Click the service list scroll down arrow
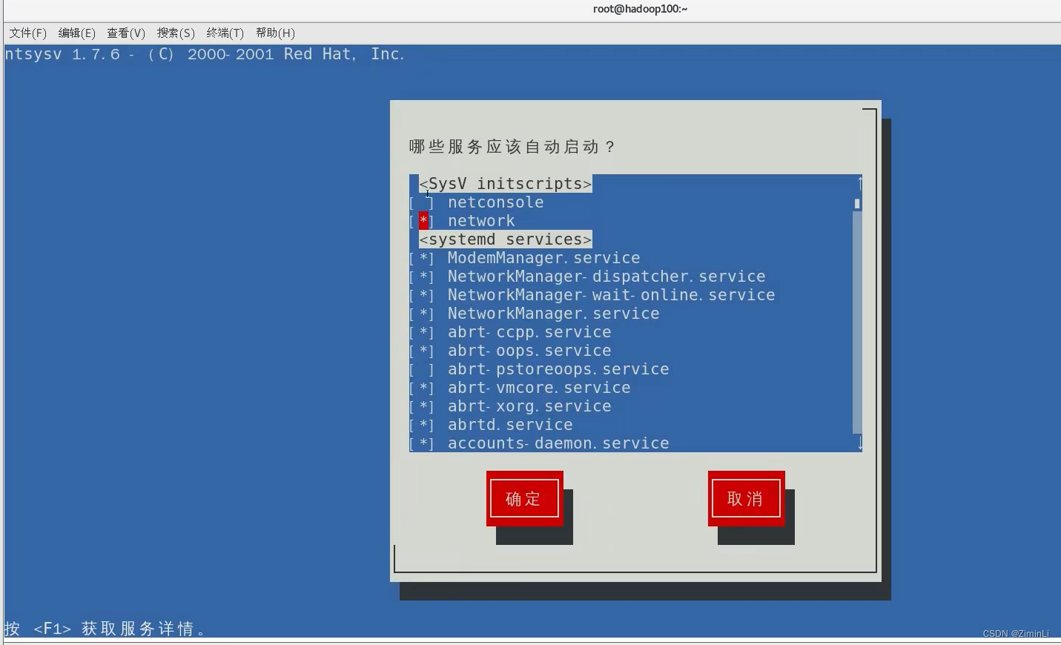This screenshot has width=1061, height=645. 859,443
